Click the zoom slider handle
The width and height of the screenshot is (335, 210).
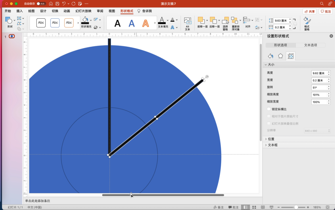(x=296, y=207)
